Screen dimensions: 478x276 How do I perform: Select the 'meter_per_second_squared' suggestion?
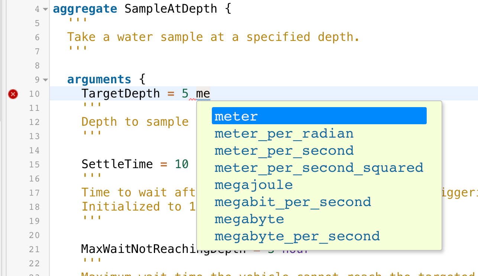[x=319, y=168]
